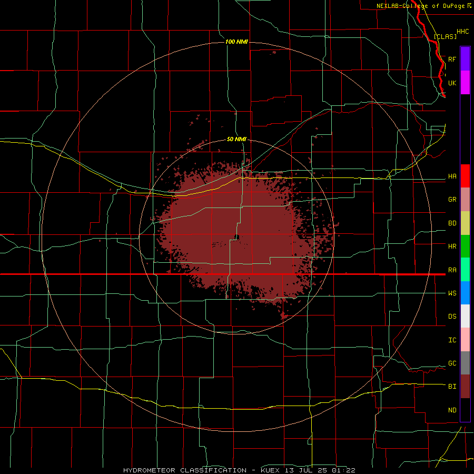Click the DS white legend swatch
Image resolution: width=474 pixels, height=474 pixels.
tap(465, 316)
